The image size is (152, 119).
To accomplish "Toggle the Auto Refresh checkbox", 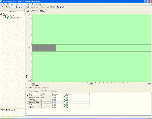I will click(41, 91).
